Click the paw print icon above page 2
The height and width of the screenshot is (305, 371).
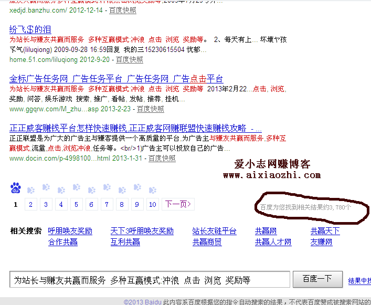pos(31,190)
